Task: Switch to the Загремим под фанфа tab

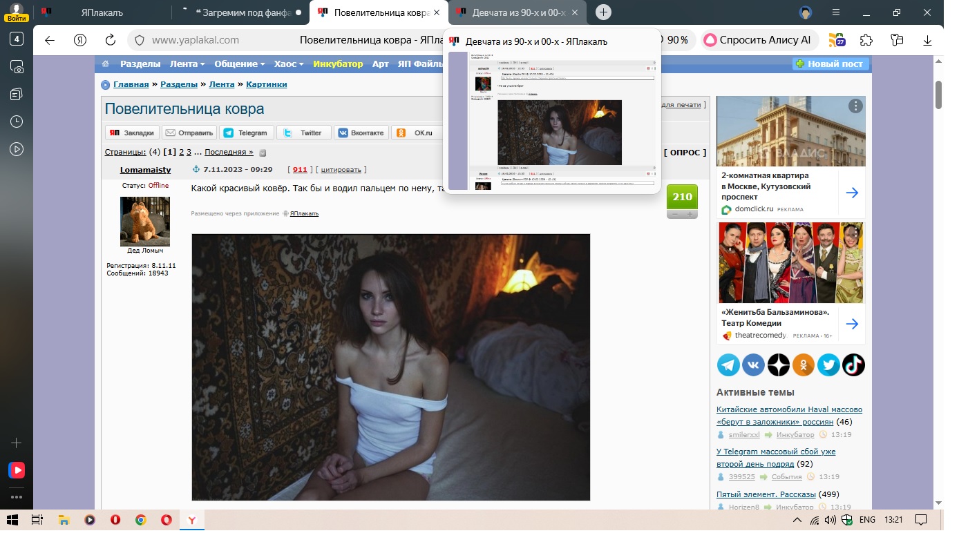Action: tap(241, 12)
